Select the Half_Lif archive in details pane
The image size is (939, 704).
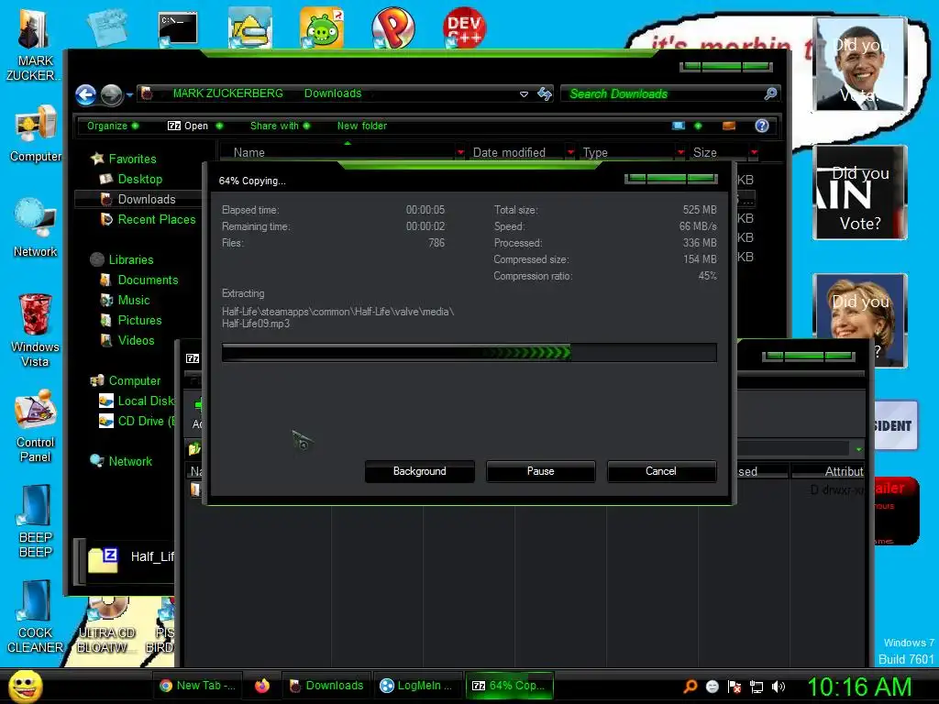[132, 558]
